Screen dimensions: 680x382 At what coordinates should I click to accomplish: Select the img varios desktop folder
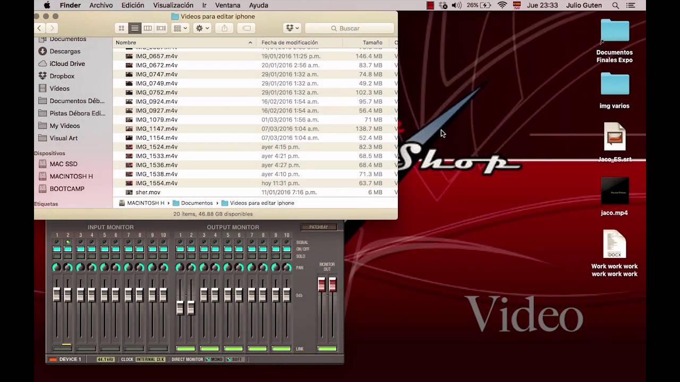tap(615, 91)
